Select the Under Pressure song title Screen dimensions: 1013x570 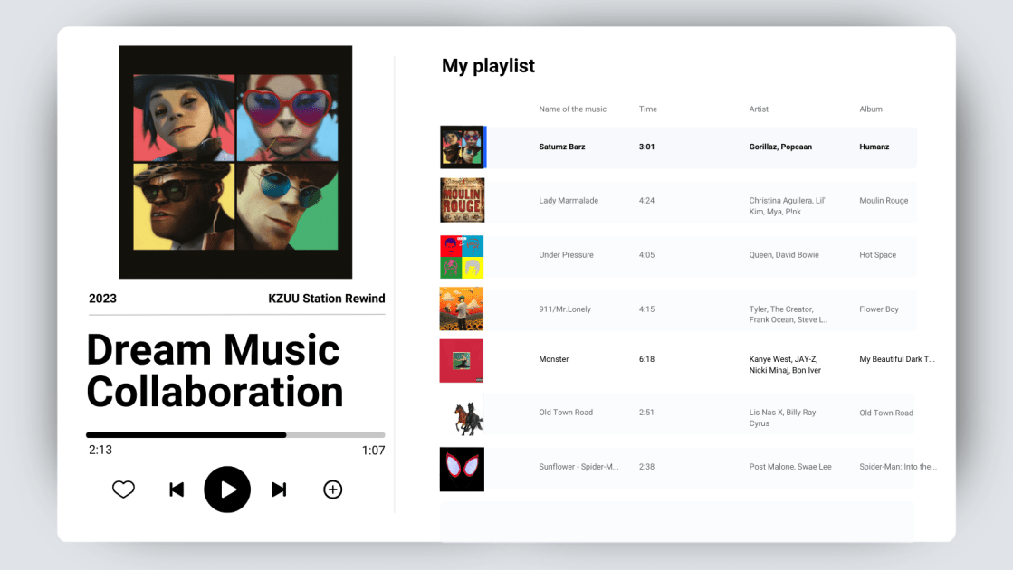coord(566,255)
